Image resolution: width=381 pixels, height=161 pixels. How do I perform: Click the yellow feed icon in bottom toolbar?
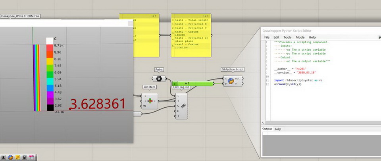(x=18, y=157)
